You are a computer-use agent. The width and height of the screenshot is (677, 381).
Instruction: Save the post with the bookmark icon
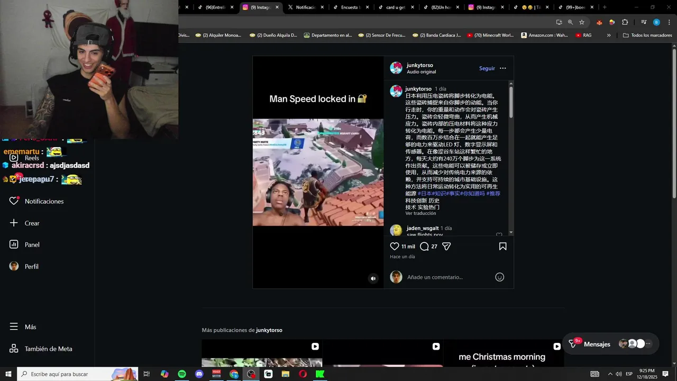[x=503, y=247]
